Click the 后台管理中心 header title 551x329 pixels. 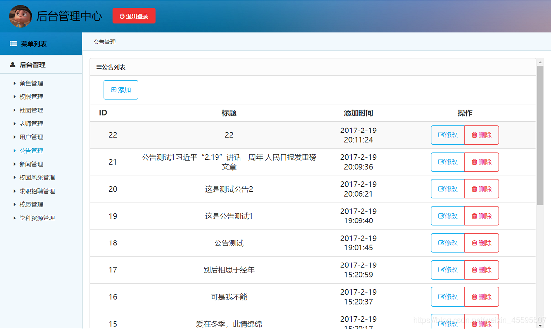tap(69, 16)
